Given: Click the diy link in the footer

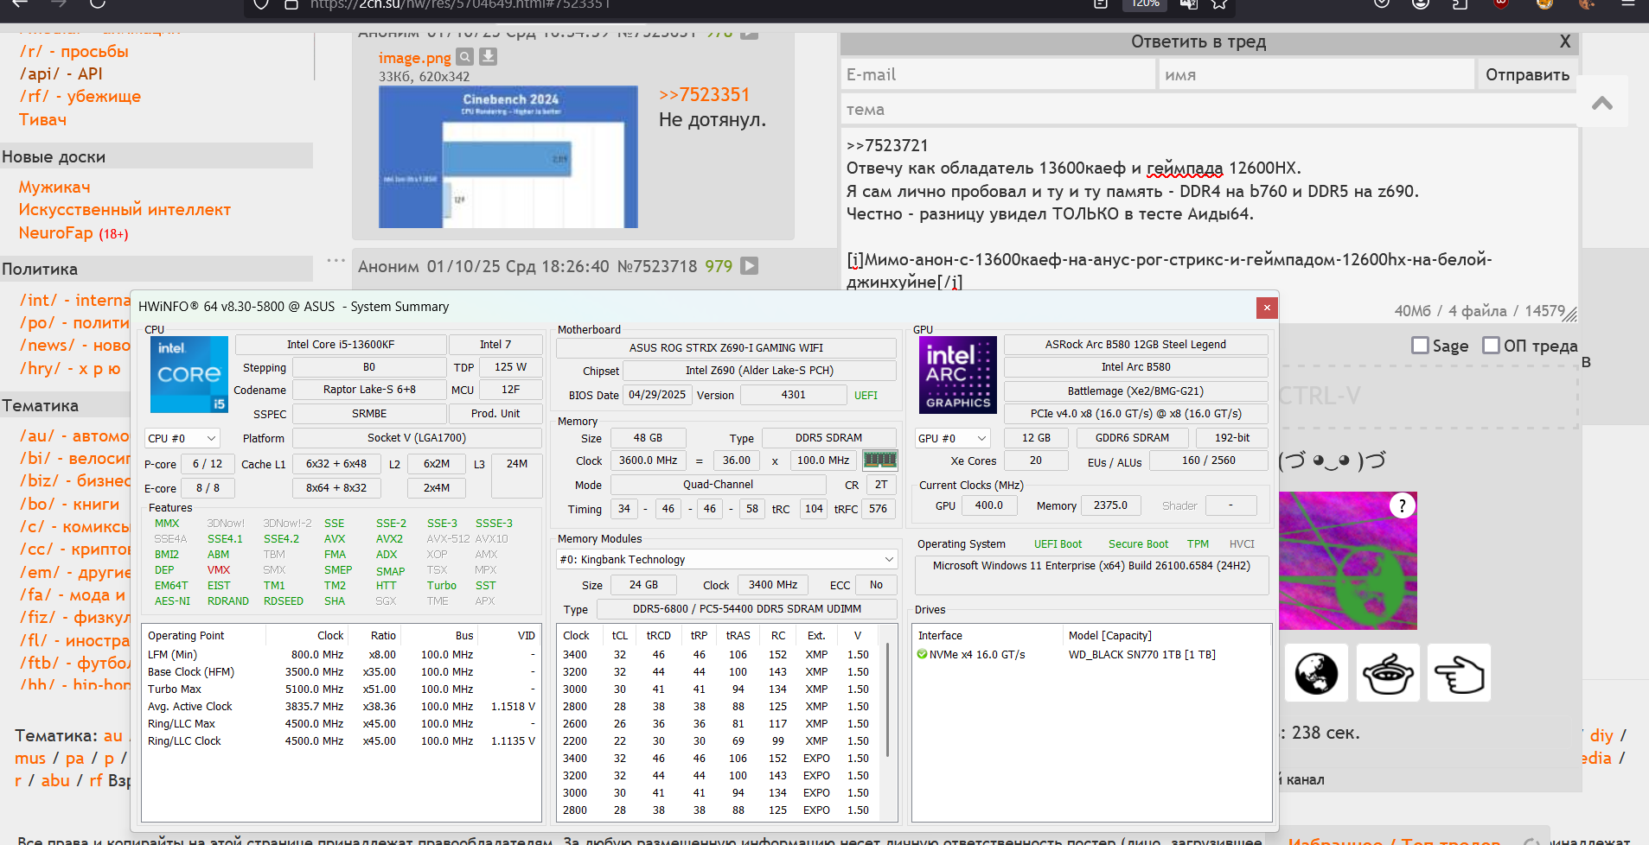Looking at the screenshot, I should click(1601, 735).
